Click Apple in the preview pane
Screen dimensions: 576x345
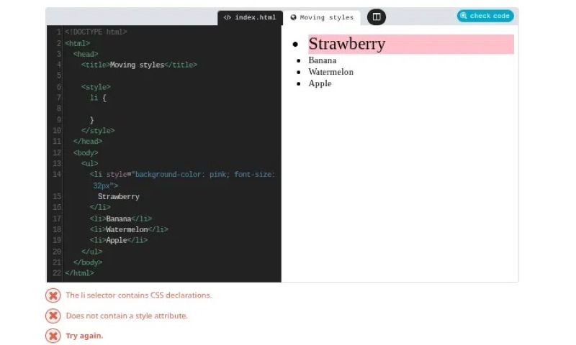click(320, 83)
